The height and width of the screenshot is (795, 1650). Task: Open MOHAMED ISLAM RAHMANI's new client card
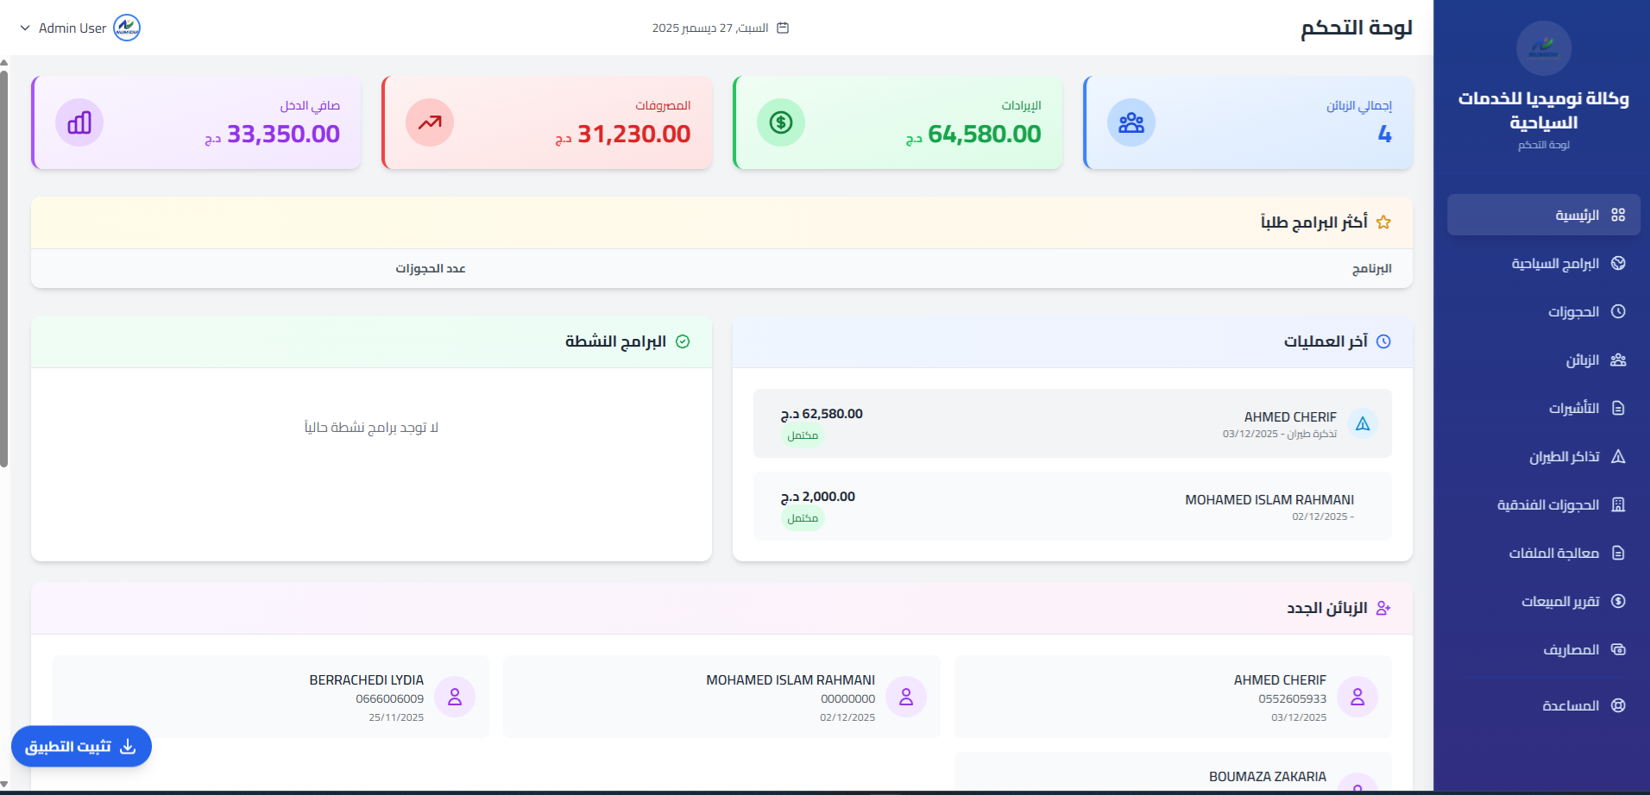pos(721,697)
